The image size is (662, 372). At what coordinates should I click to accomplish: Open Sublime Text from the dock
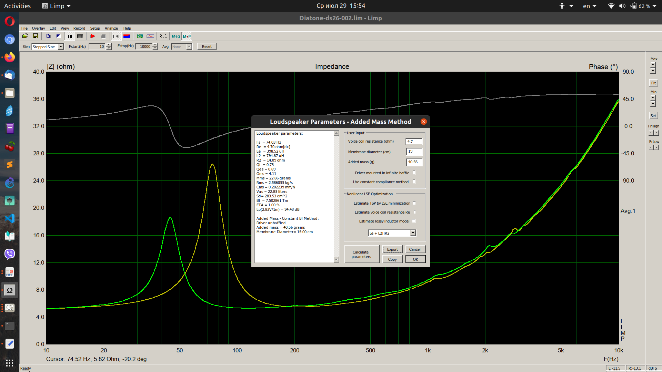tap(10, 165)
